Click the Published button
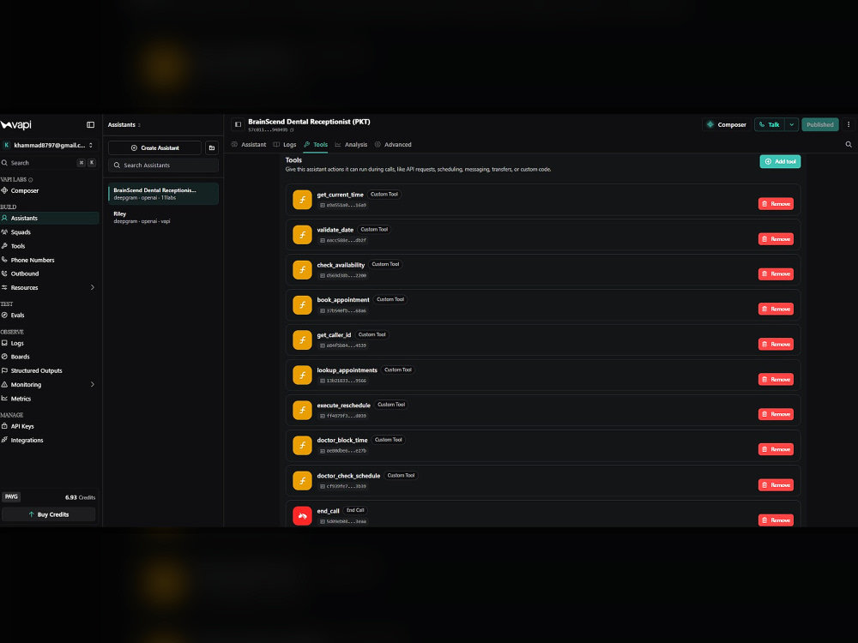This screenshot has height=643, width=858. coord(819,124)
